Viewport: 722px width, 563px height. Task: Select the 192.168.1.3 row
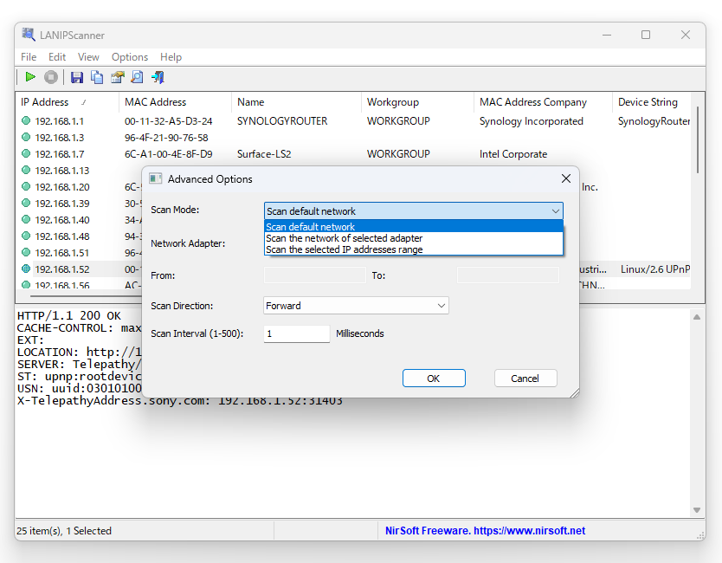pyautogui.click(x=353, y=138)
